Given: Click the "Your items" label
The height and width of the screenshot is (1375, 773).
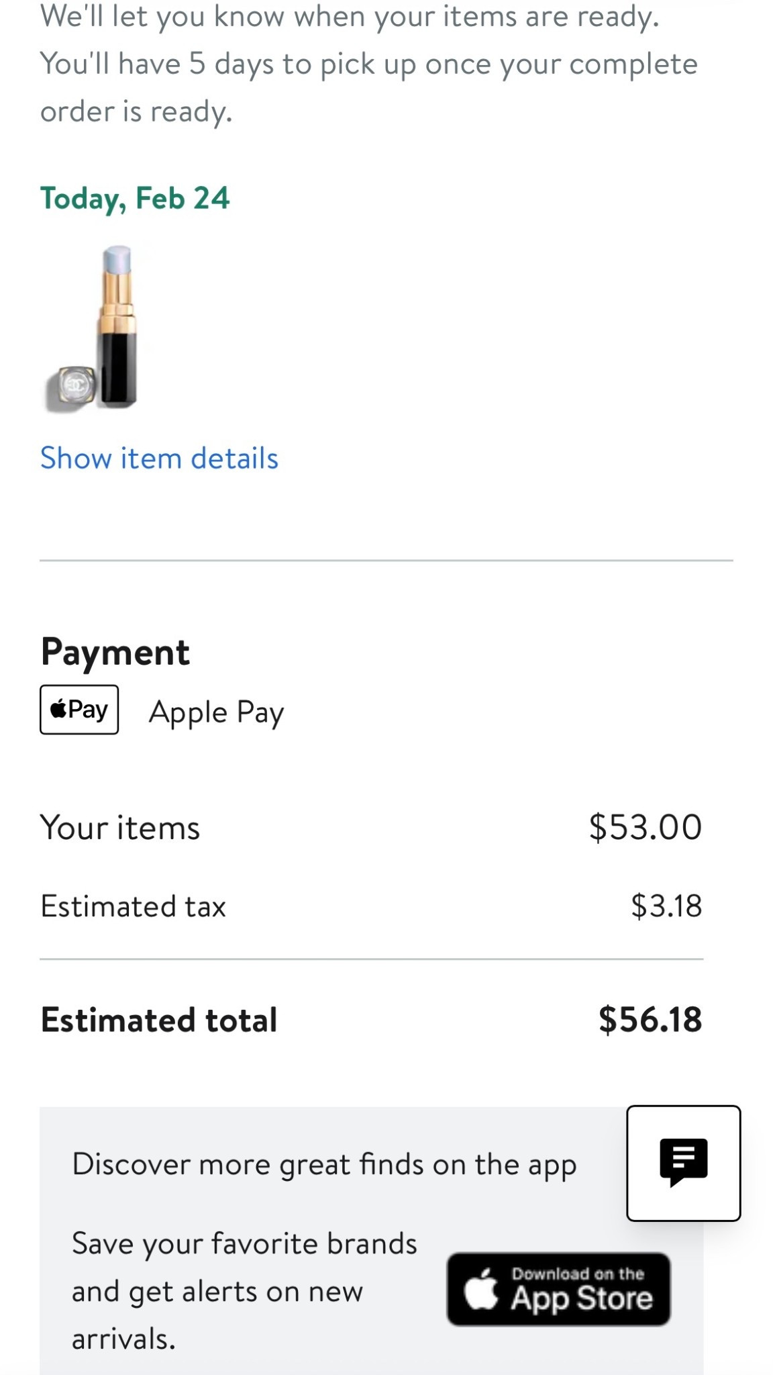Looking at the screenshot, I should click(x=121, y=827).
